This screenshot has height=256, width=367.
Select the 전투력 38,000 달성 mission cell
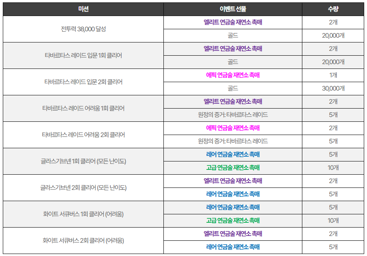[83, 29]
